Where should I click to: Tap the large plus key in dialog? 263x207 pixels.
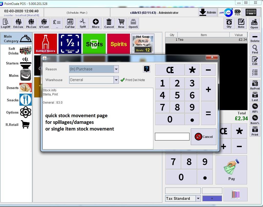click(x=208, y=89)
